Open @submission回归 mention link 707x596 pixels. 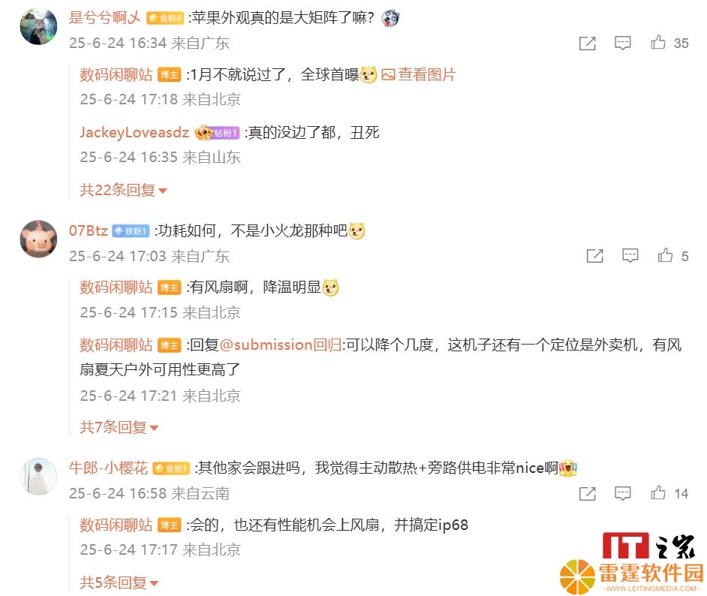(x=281, y=345)
